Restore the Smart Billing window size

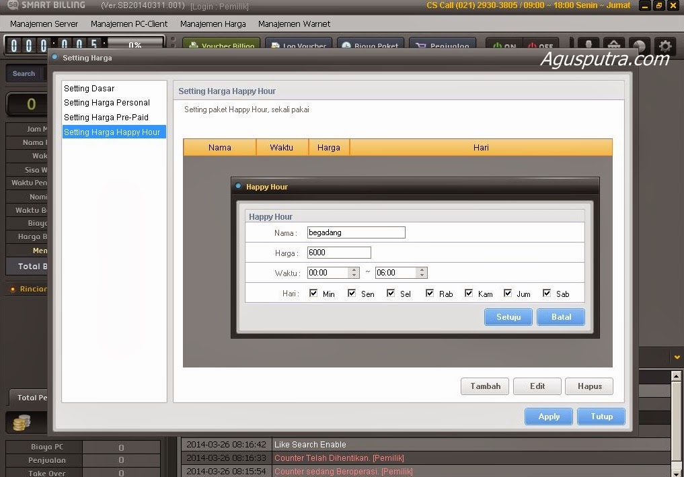pos(659,5)
